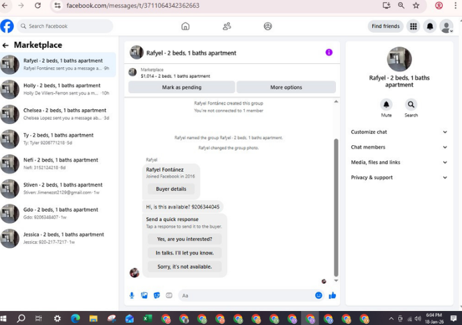Open conversation information purple icon
This screenshot has height=325, width=462.
pyautogui.click(x=329, y=53)
